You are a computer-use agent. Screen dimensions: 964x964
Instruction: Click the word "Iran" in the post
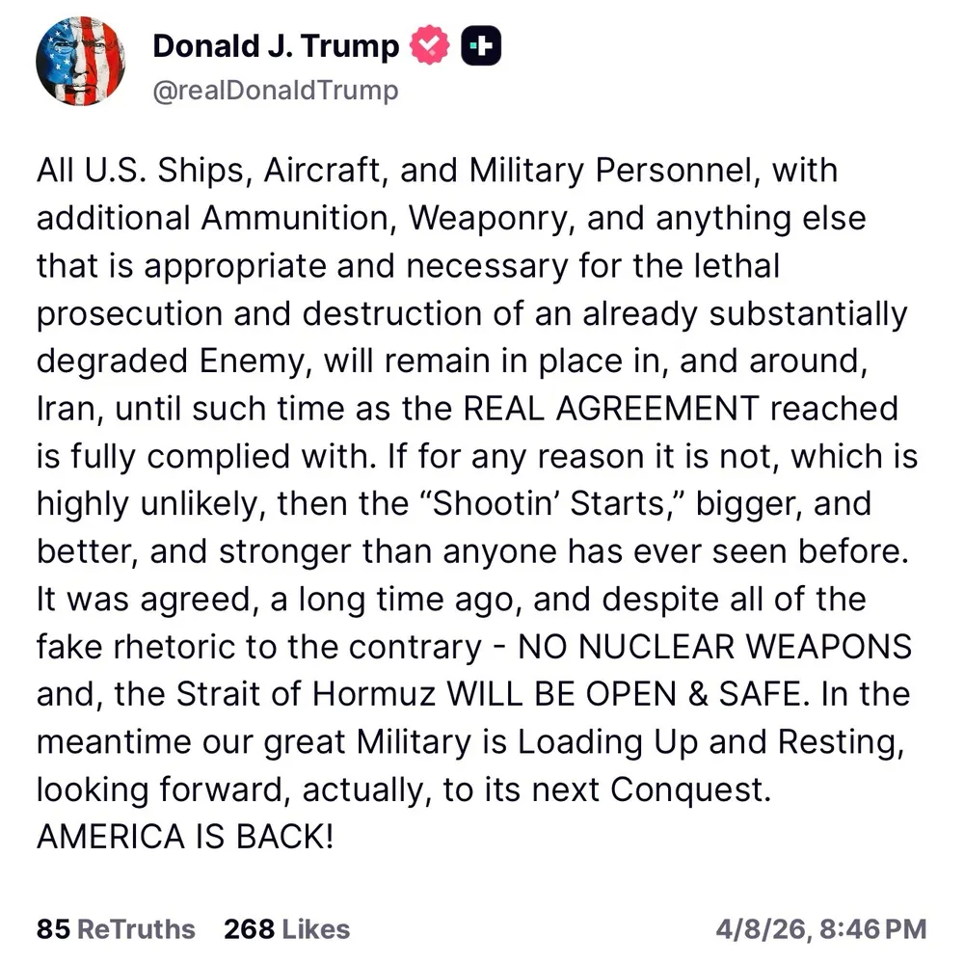pyautogui.click(x=67, y=408)
